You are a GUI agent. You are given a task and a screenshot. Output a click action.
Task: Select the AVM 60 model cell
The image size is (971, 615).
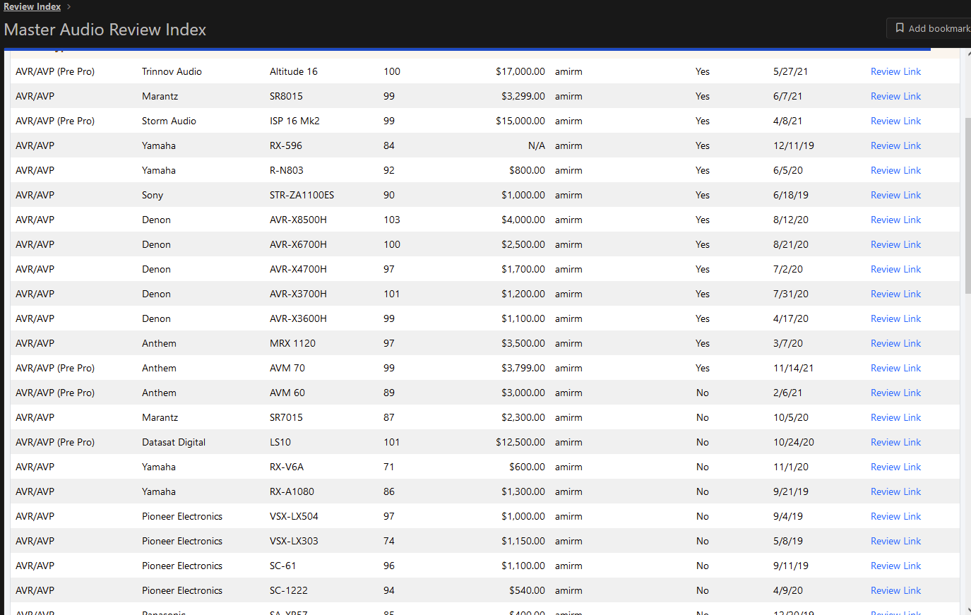(287, 393)
